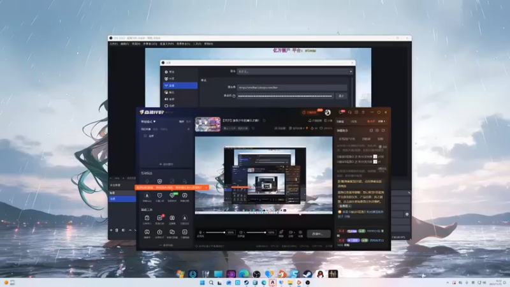Open the download arrow icon in basic tools

(185, 217)
